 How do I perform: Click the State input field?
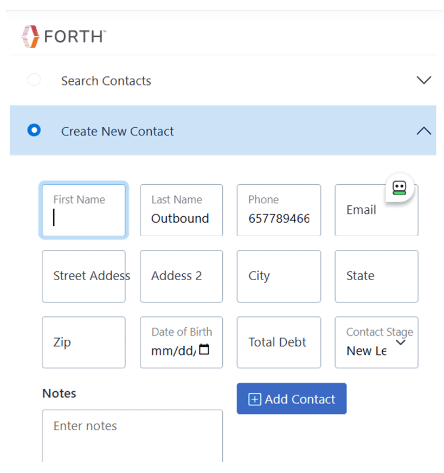tap(376, 276)
